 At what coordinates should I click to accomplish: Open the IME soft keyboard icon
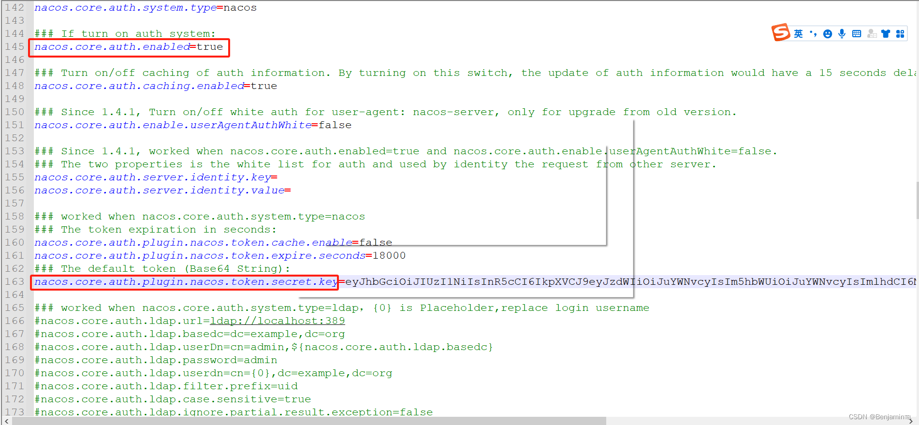857,34
